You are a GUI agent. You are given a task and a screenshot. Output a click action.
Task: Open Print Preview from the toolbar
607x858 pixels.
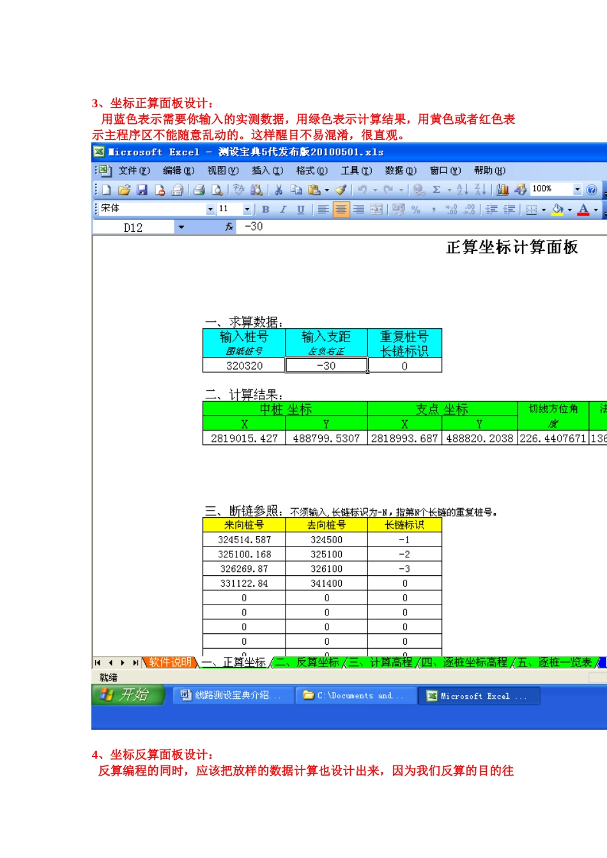217,190
